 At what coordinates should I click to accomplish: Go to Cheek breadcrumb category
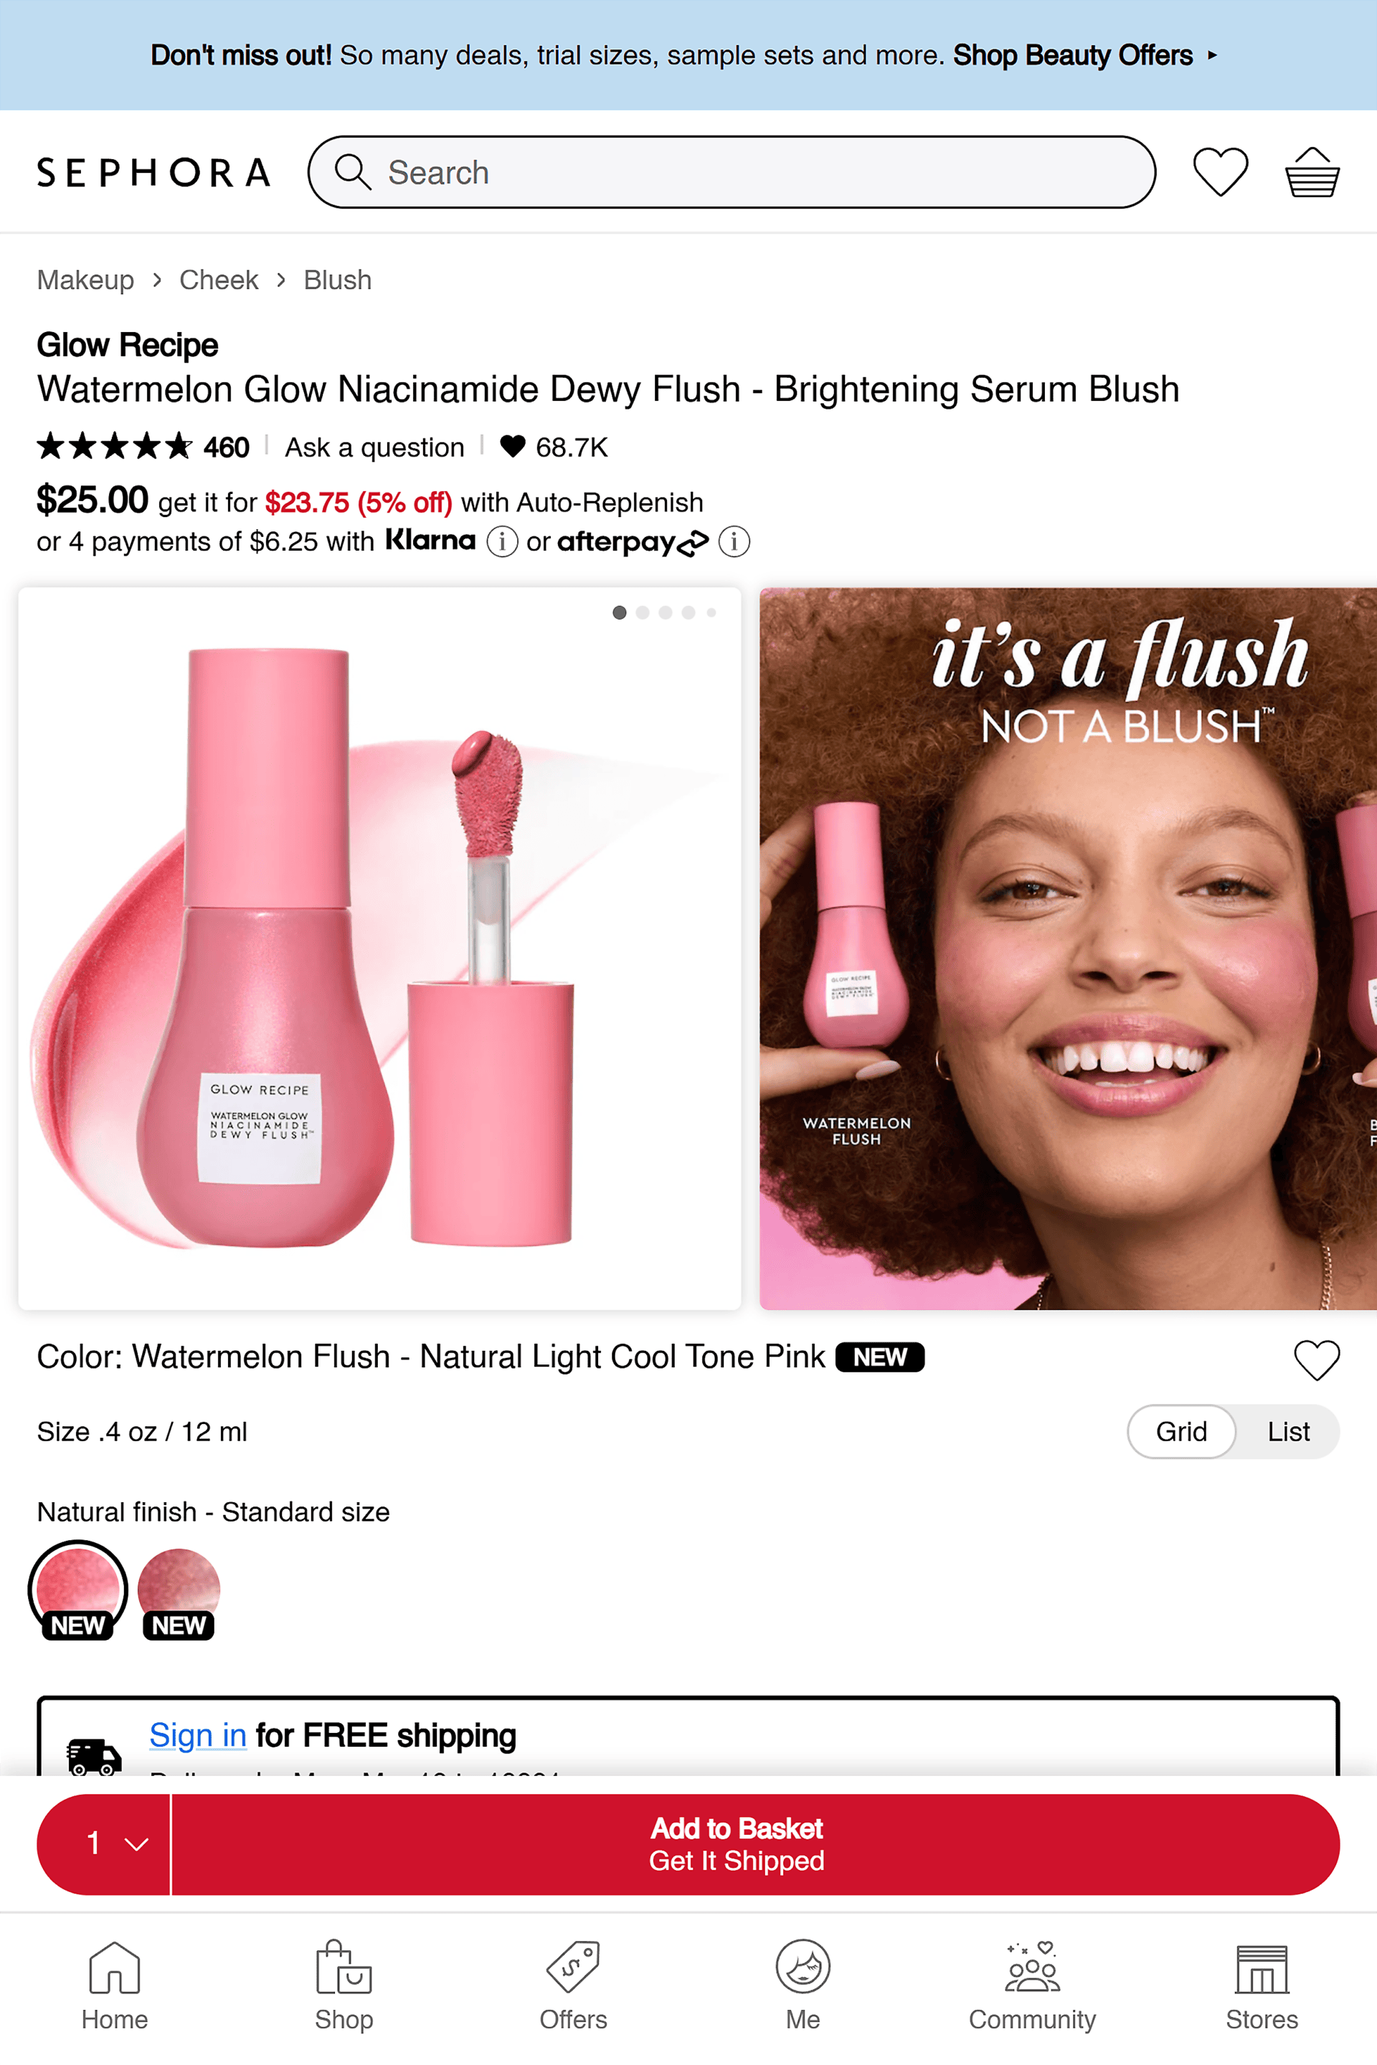(x=219, y=280)
